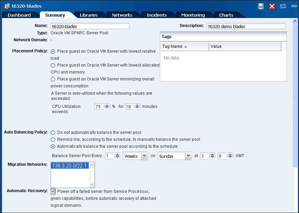This screenshot has height=213, width=299.
Task: Click the minute field showing 0
Action: tap(223, 156)
